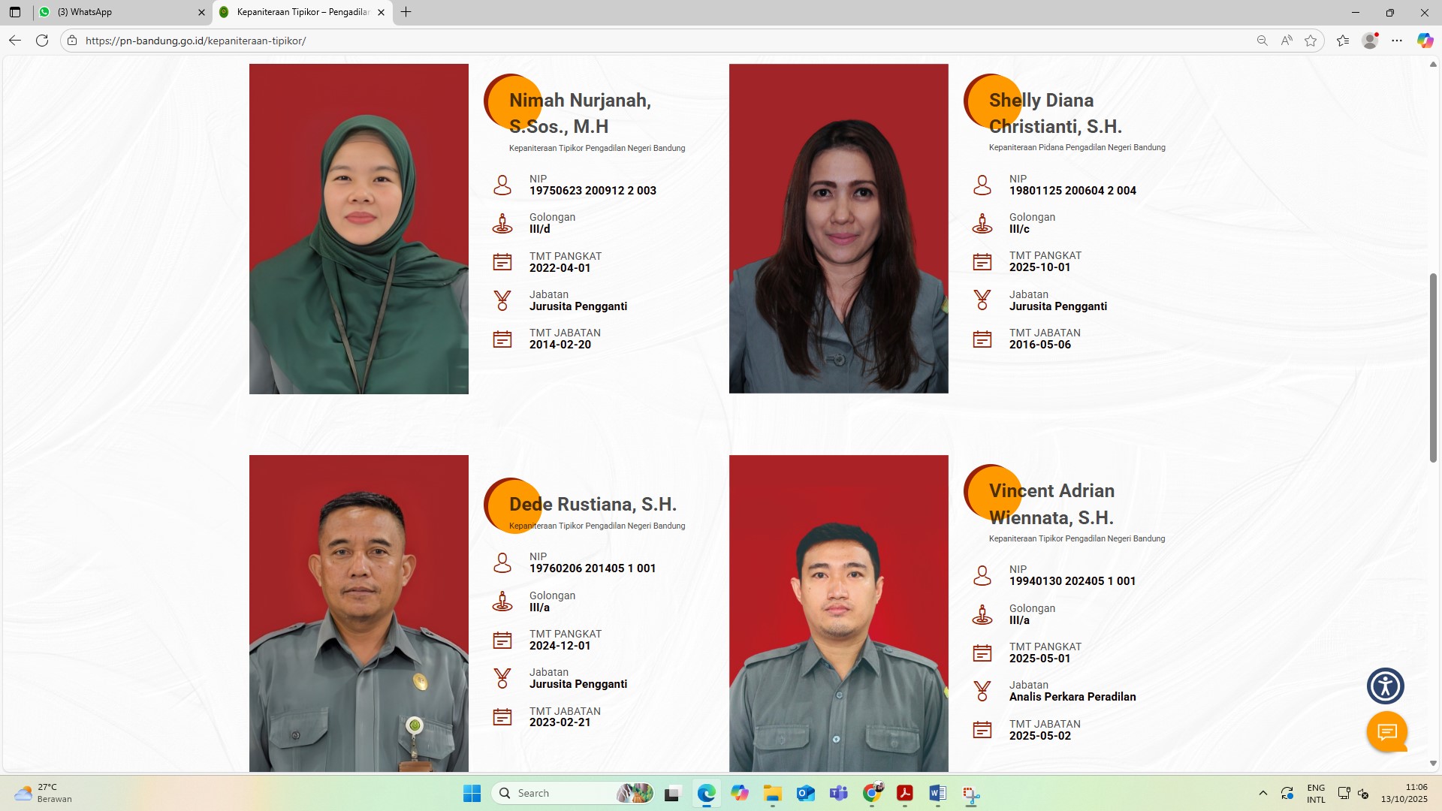Open the chat bubble on the webpage

click(x=1387, y=732)
